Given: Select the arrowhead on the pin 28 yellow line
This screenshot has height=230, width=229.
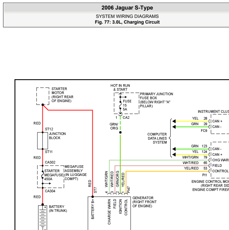Looking at the screenshot, I should point(174,121).
